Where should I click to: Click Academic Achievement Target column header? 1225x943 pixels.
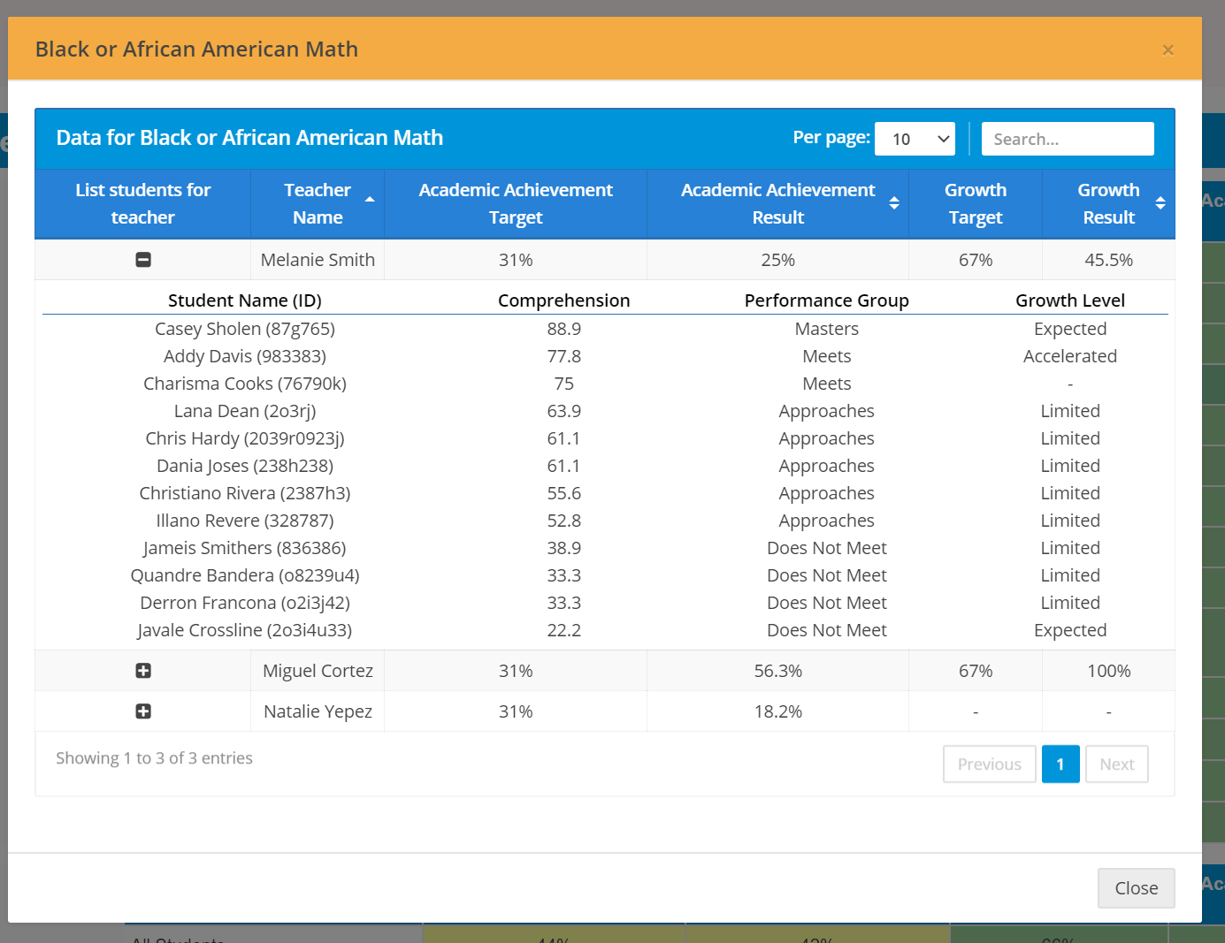coord(516,203)
